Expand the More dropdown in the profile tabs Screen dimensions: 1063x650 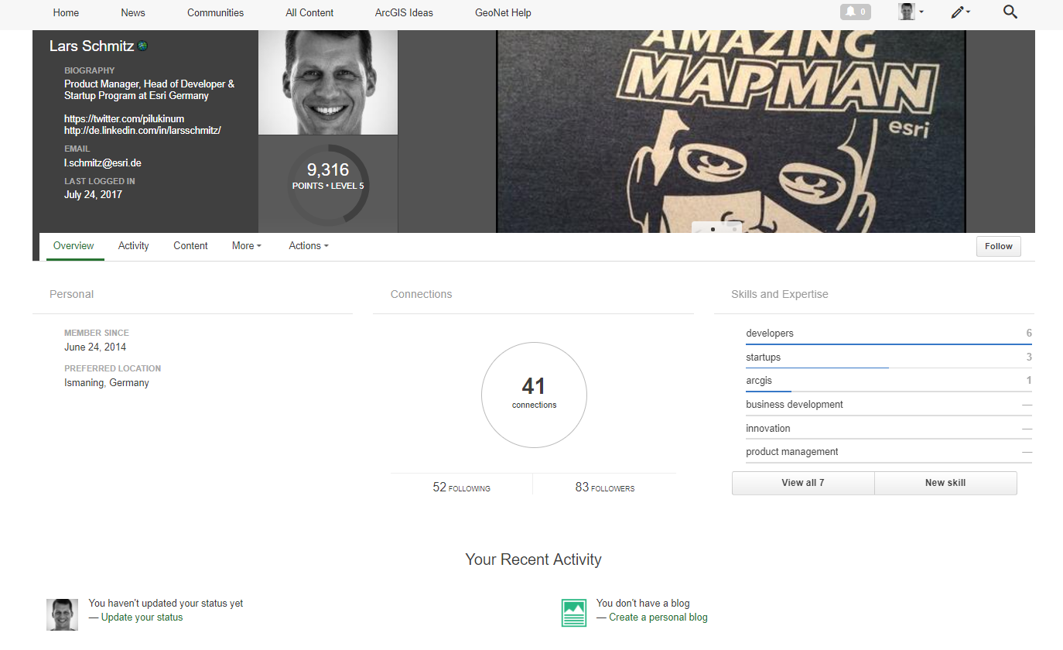247,246
